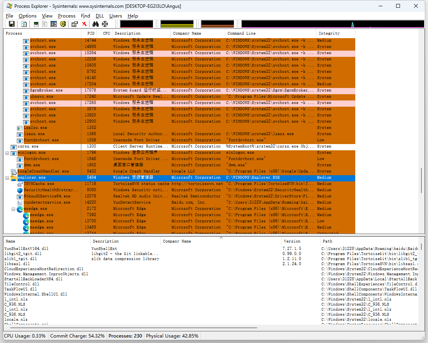The image size is (428, 343).
Task: Open the Process menu
Action: point(67,16)
